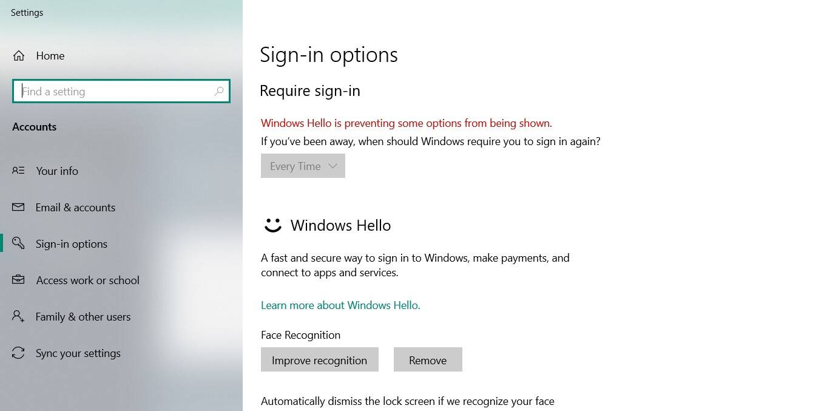Open Learn more about Windows Hello link
824x411 pixels.
(340, 305)
